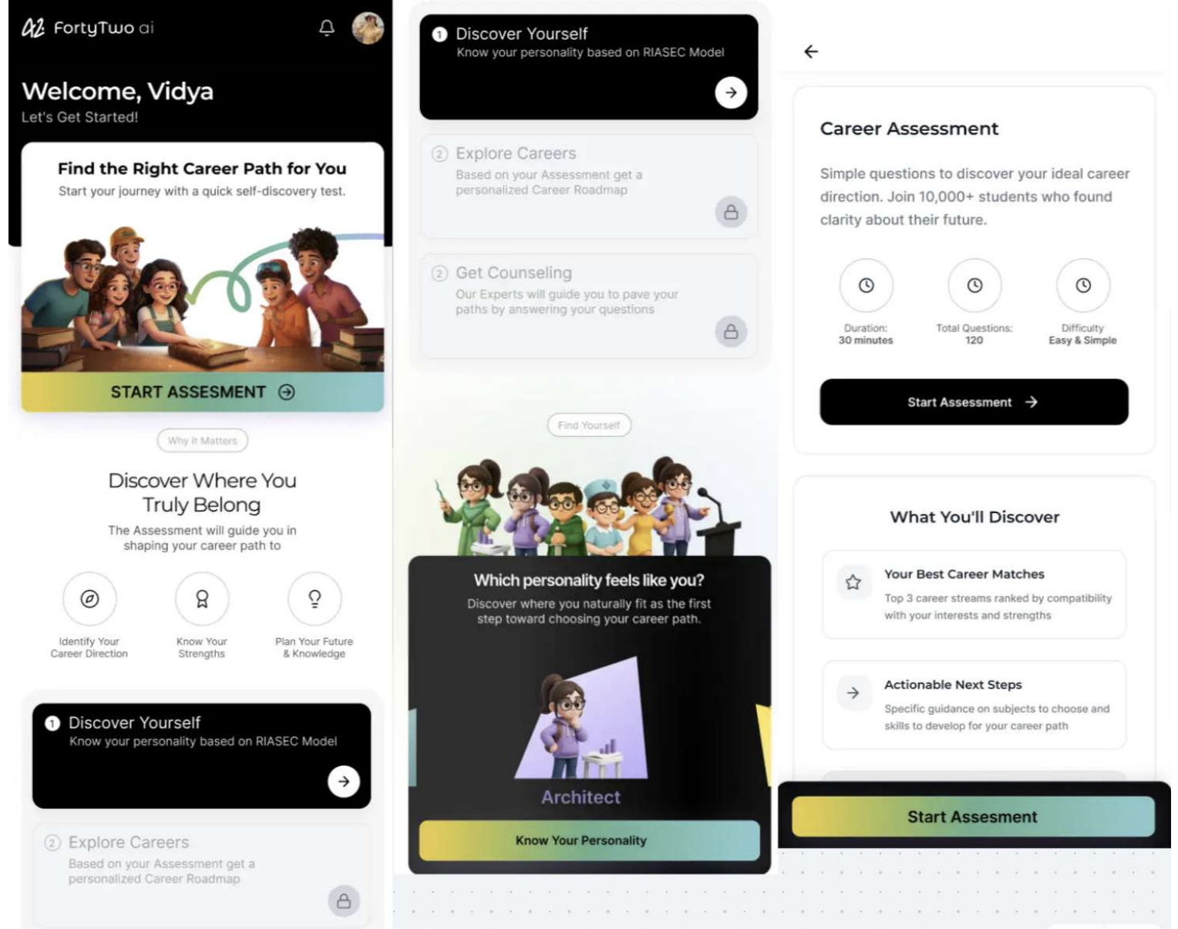Click the Total Questions clock icon
This screenshot has width=1178, height=929.
[974, 286]
